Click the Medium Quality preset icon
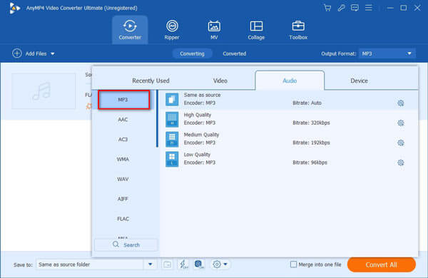Viewport: 428px width, 278px height. [x=172, y=139]
